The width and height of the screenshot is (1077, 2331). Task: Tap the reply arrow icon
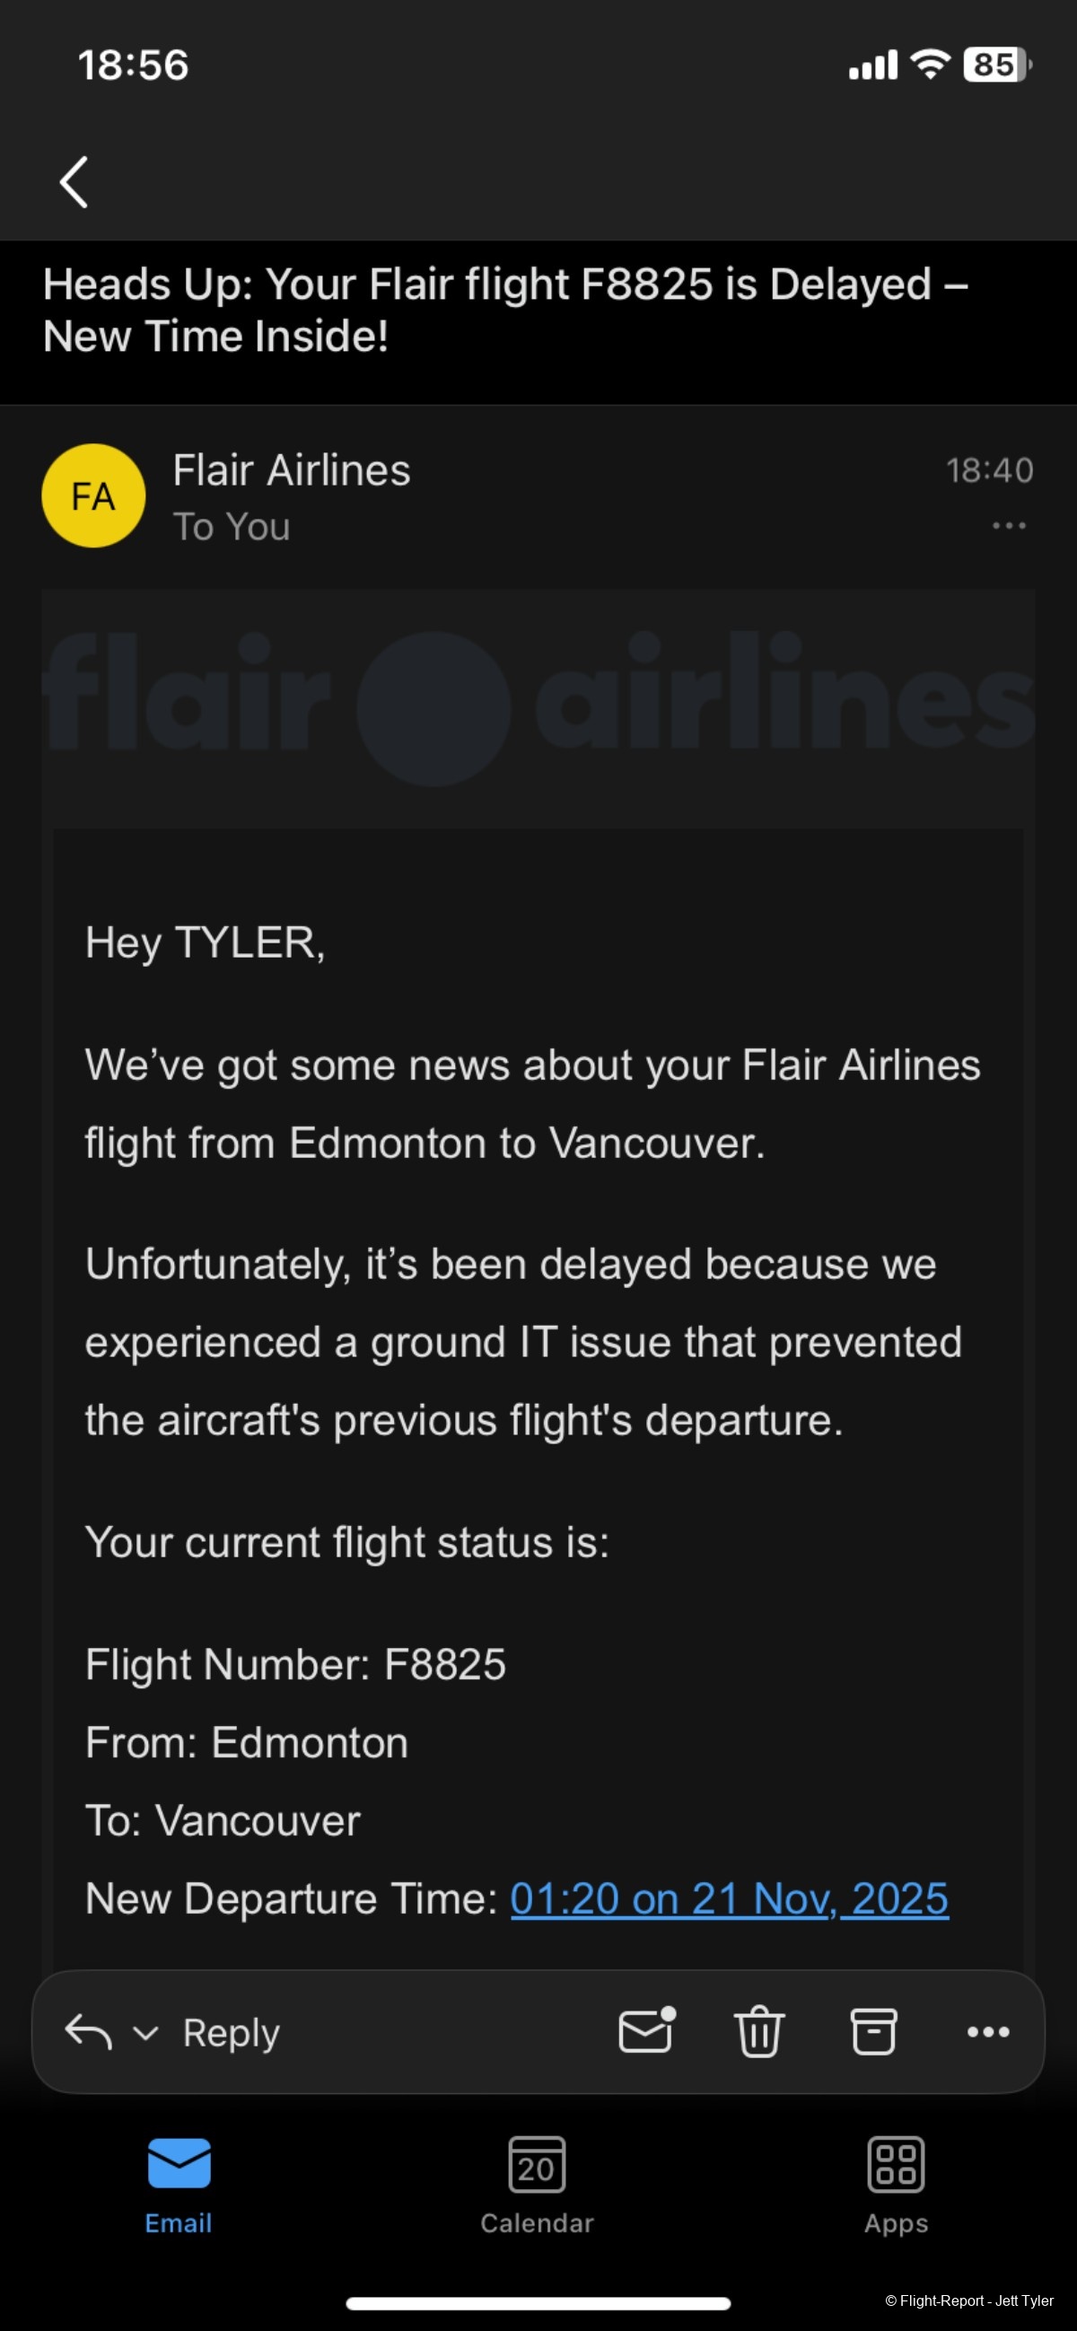88,2032
